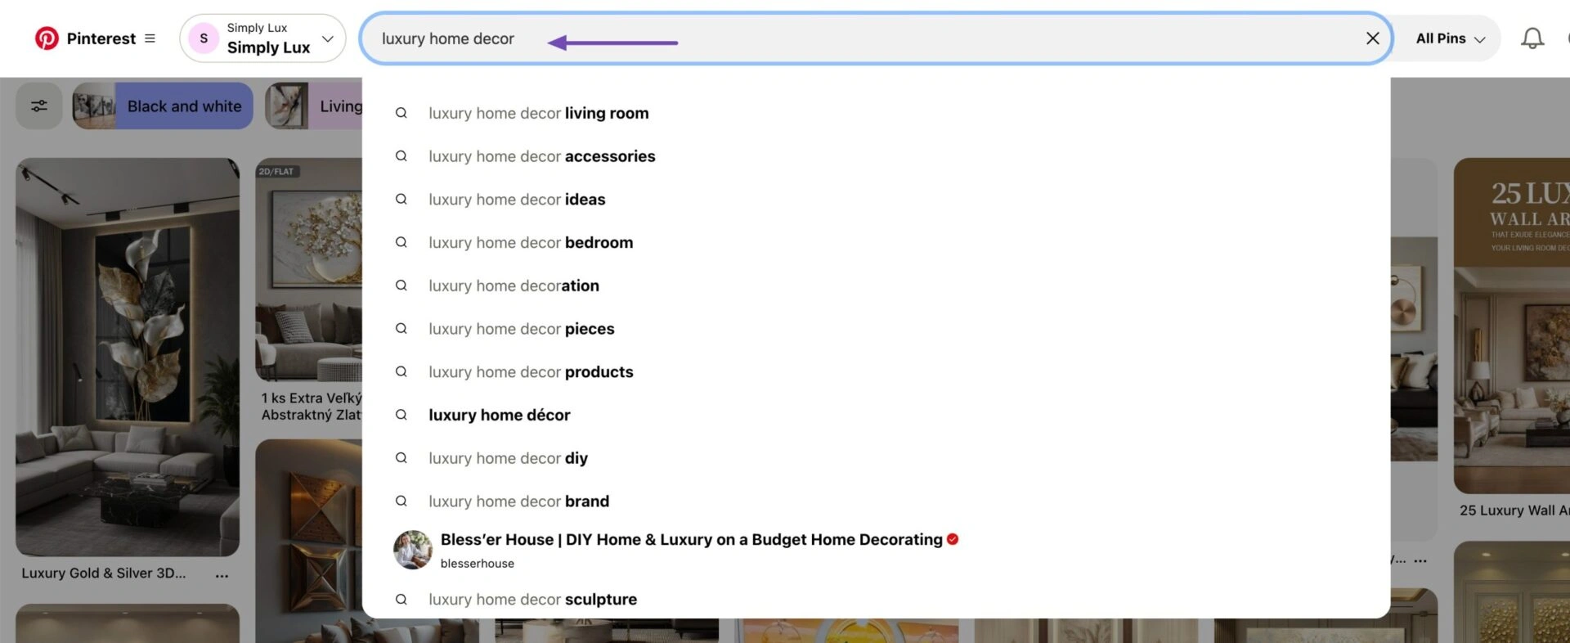Choose 'luxury home decor bedroom' suggestion
Viewport: 1570px width, 643px height.
(x=530, y=243)
